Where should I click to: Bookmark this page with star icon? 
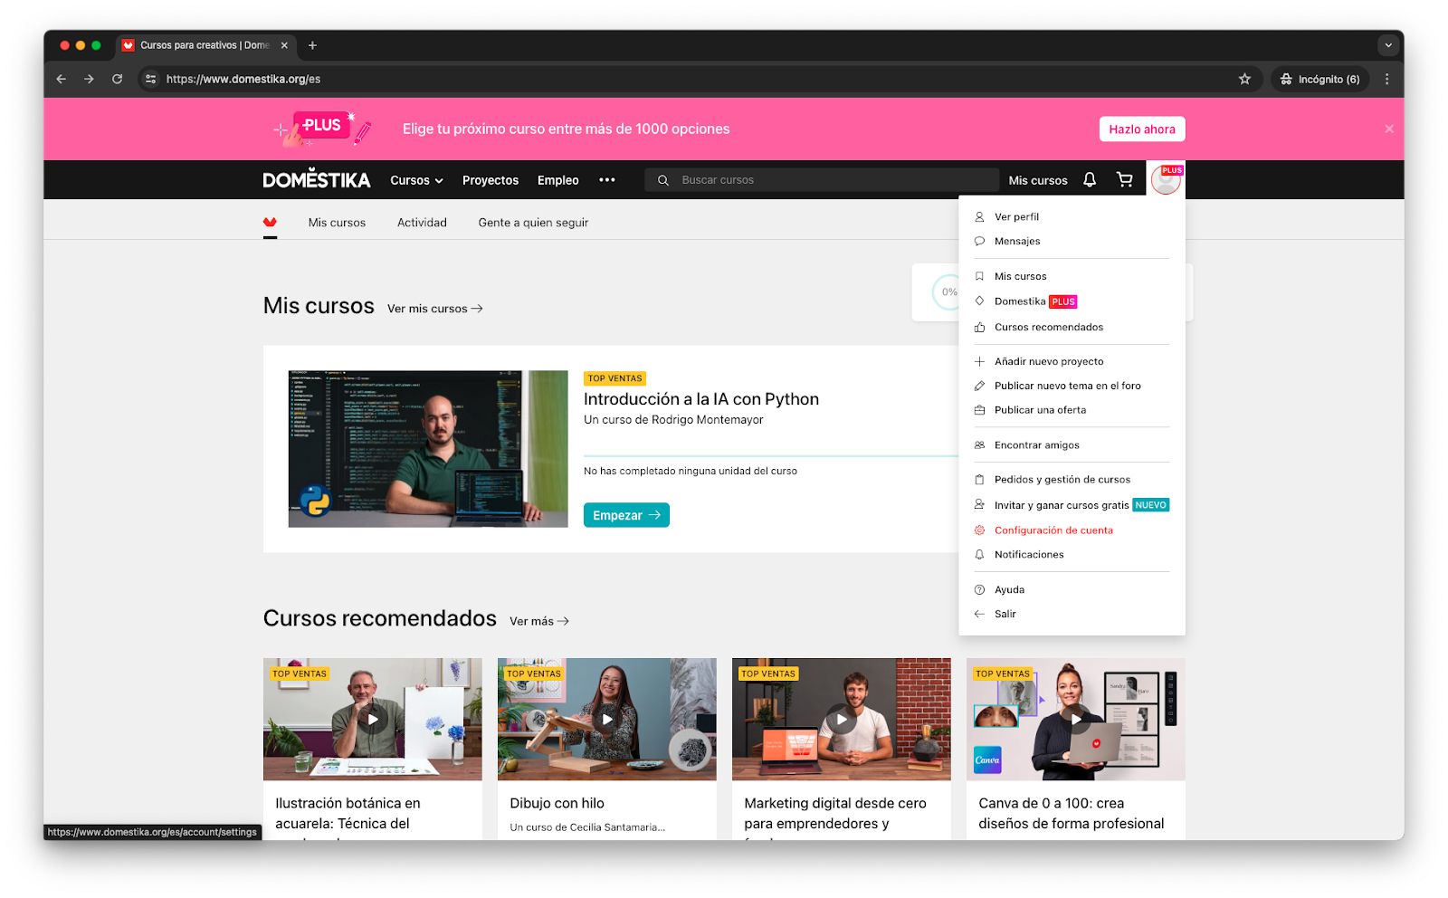click(x=1244, y=79)
